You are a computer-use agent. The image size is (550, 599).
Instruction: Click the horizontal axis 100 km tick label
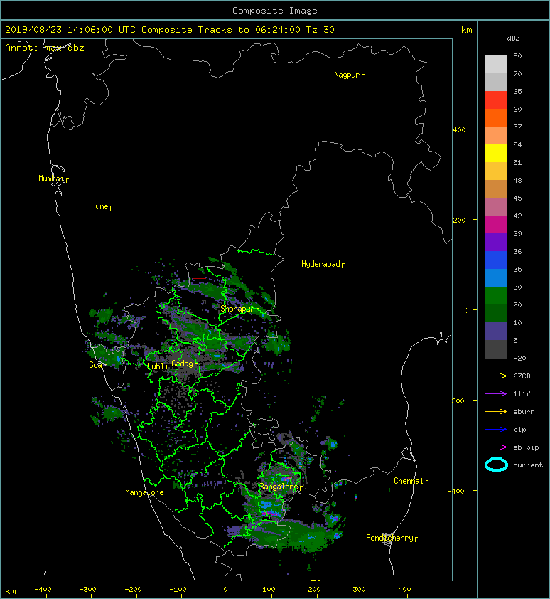269,590
